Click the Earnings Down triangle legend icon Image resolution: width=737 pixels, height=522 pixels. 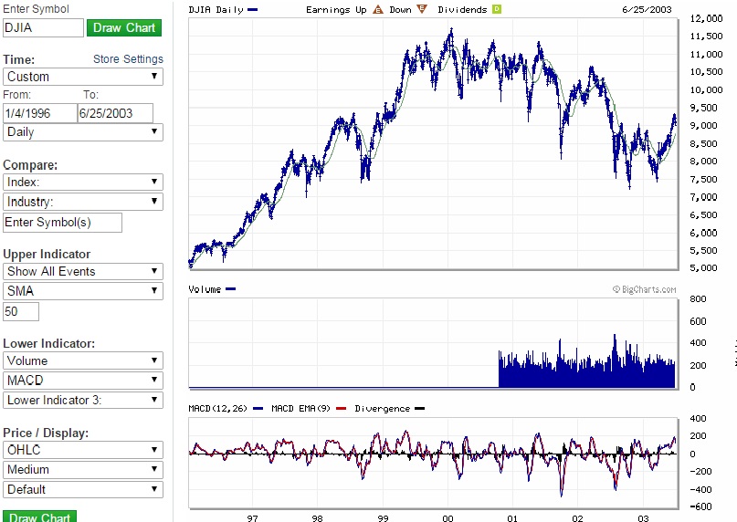421,9
